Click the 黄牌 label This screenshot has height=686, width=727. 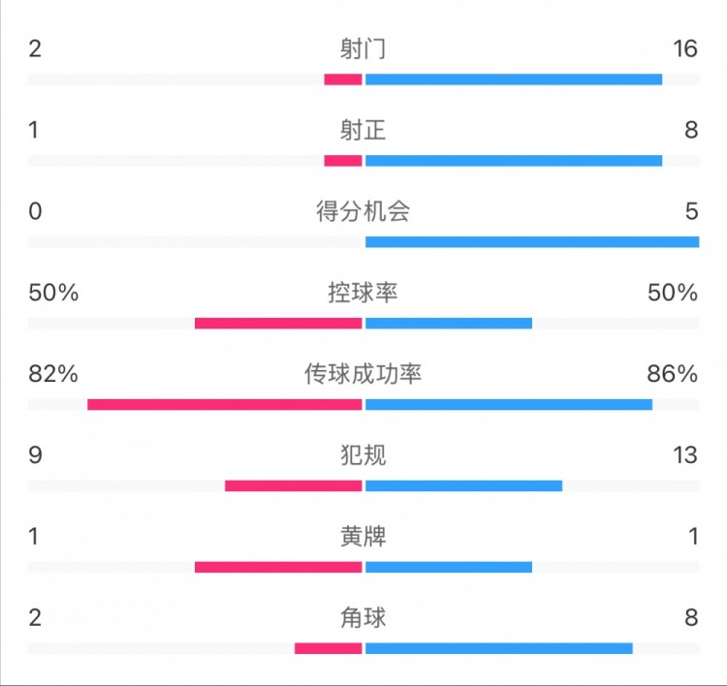363,536
